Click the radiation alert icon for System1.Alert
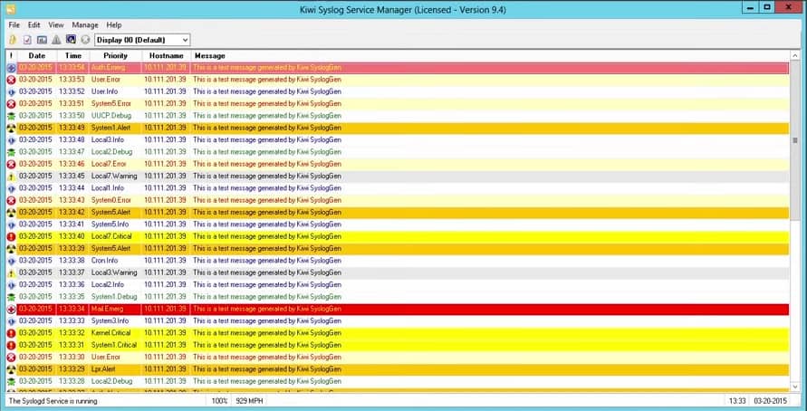Image resolution: width=807 pixels, height=411 pixels. pyautogui.click(x=12, y=128)
